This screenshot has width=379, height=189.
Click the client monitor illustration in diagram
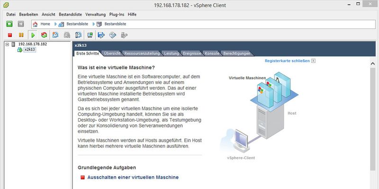[x=241, y=140]
